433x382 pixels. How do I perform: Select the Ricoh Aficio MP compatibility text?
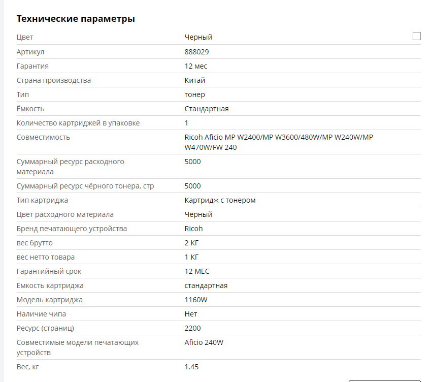(x=279, y=142)
